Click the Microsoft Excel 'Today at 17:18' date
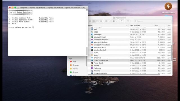Viewport: 180px width, 101px height. pyautogui.click(x=135, y=37)
